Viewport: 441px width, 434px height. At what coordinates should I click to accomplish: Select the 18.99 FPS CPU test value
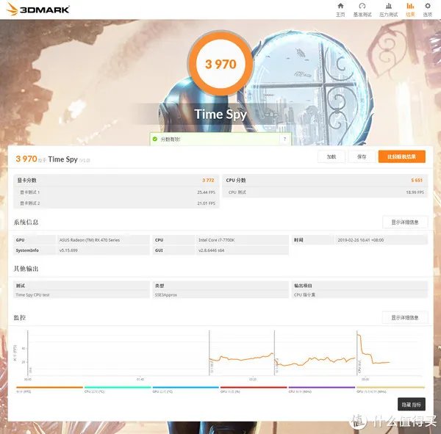pos(415,192)
